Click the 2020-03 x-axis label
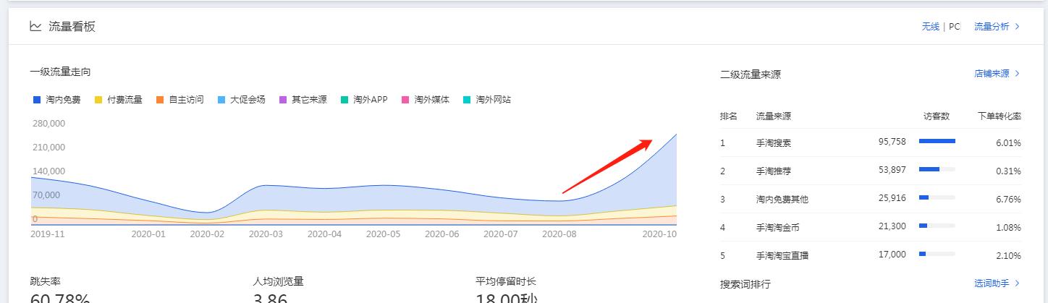The image size is (1048, 303). click(x=266, y=234)
